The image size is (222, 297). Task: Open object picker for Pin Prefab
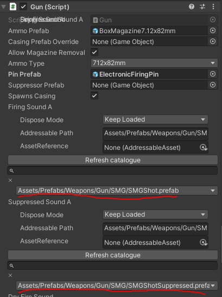213,74
